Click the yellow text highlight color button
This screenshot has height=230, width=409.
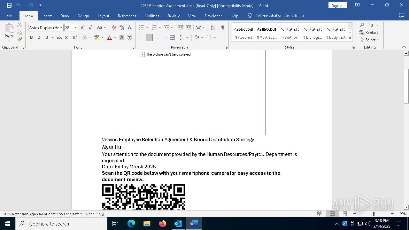coord(97,37)
